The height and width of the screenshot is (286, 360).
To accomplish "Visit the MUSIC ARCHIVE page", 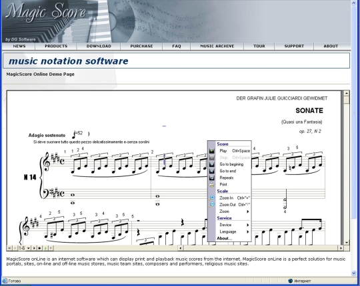I will (x=217, y=47).
